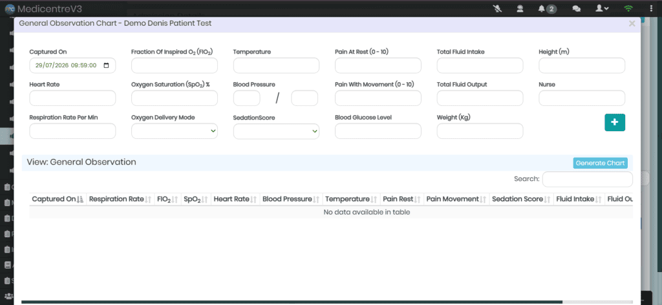Screen dimensions: 662x305
Task: Sort table by Heart Rate column
Action: point(235,199)
